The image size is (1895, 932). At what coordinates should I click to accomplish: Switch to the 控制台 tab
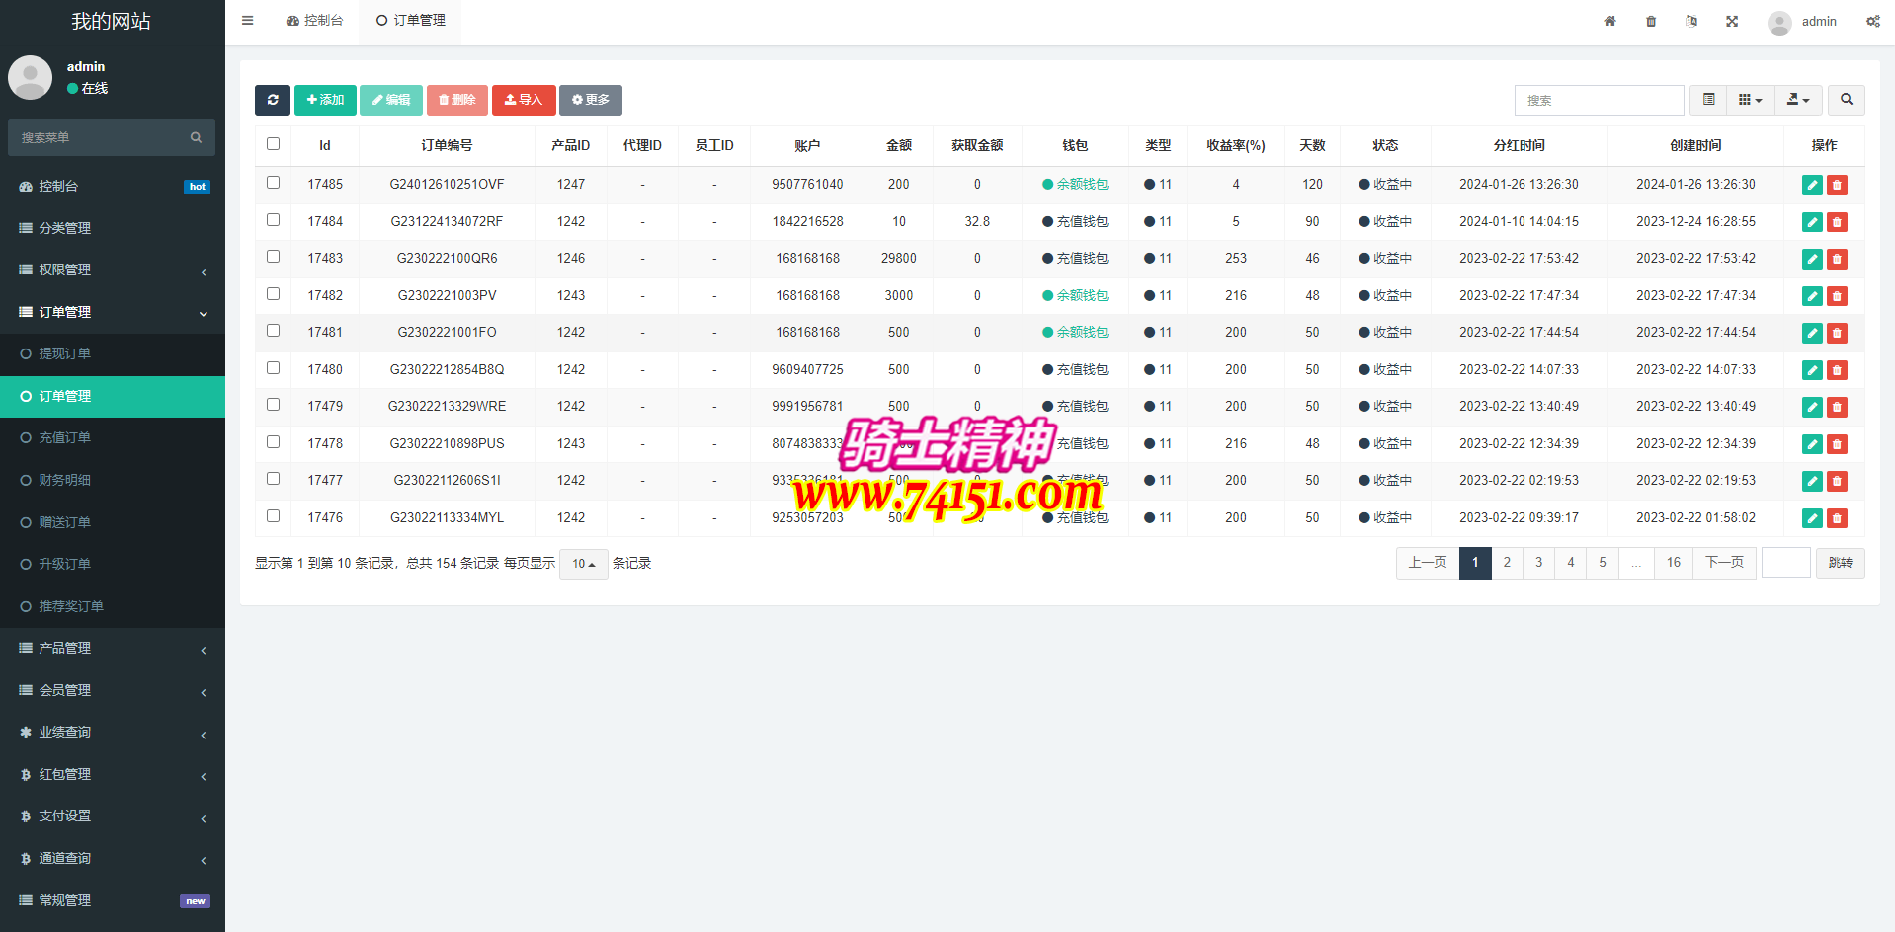click(x=315, y=21)
